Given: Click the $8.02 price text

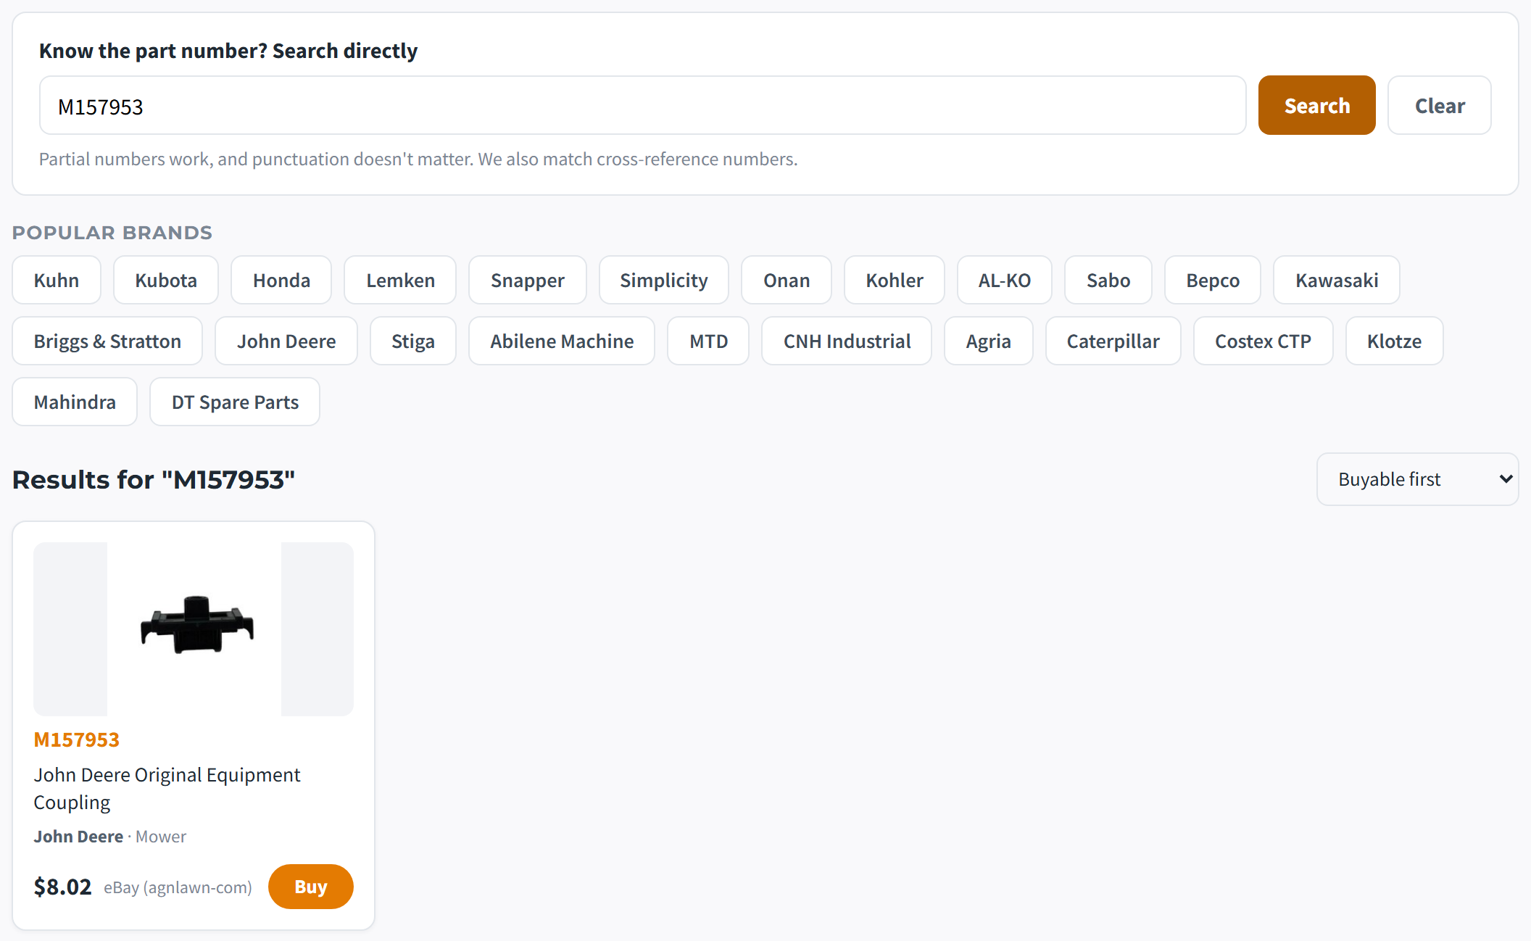Looking at the screenshot, I should (62, 887).
